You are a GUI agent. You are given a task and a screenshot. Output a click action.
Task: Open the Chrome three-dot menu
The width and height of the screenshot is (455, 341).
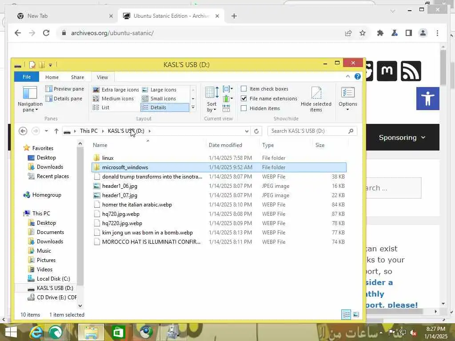tap(437, 33)
